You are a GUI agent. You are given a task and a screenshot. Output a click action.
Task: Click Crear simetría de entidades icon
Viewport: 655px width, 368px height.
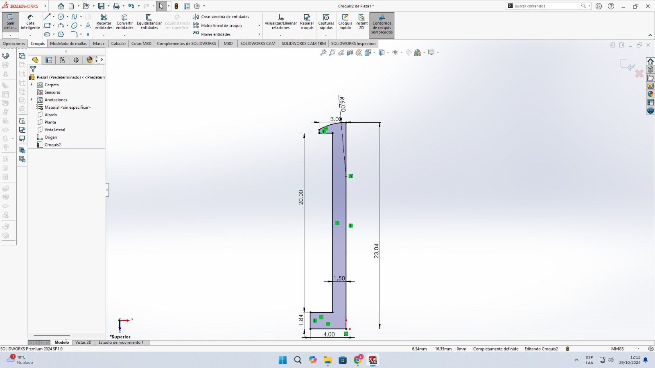click(x=196, y=17)
